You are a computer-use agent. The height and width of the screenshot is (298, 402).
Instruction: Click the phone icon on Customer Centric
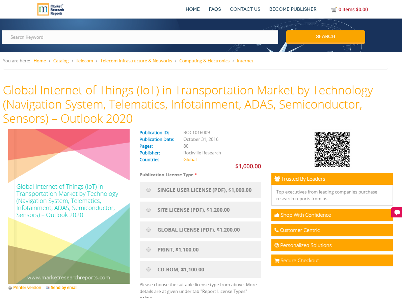277,230
